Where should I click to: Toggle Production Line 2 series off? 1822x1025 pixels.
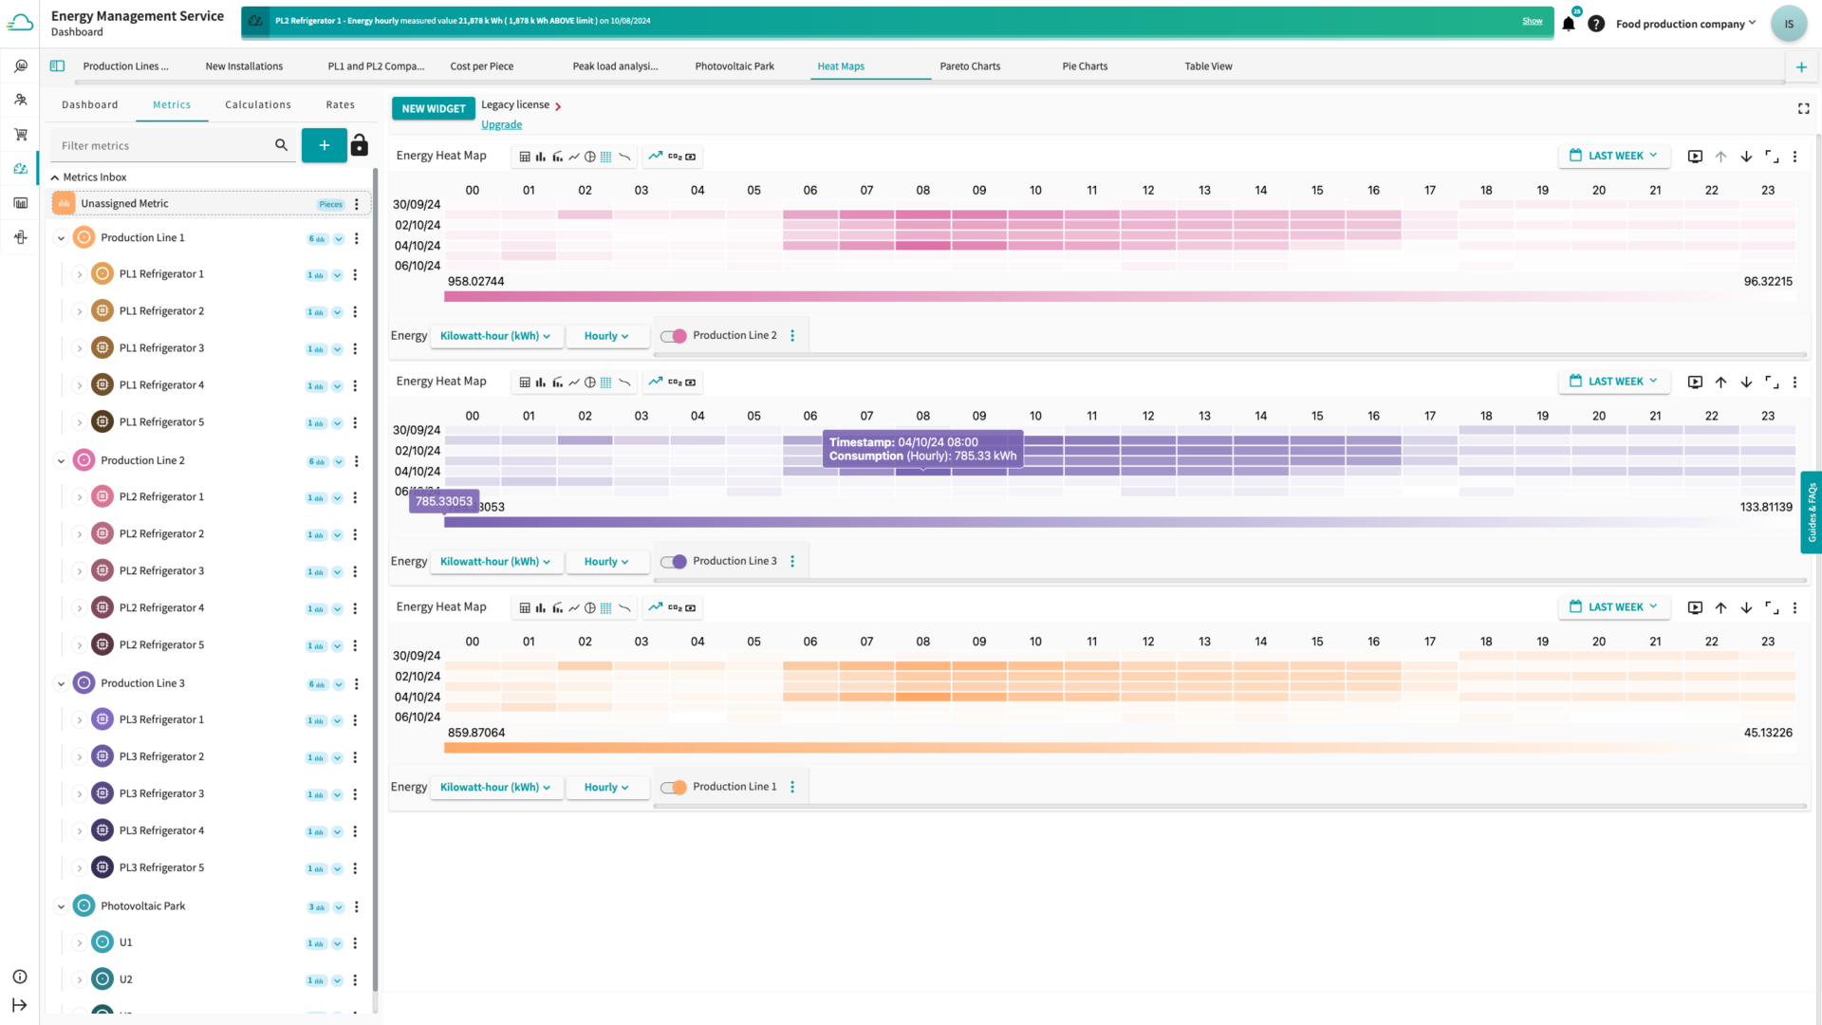674,336
